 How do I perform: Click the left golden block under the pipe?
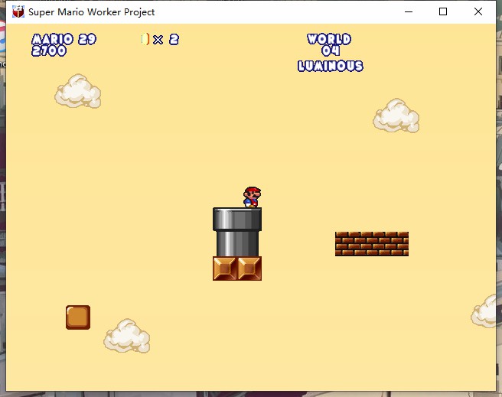(x=225, y=268)
